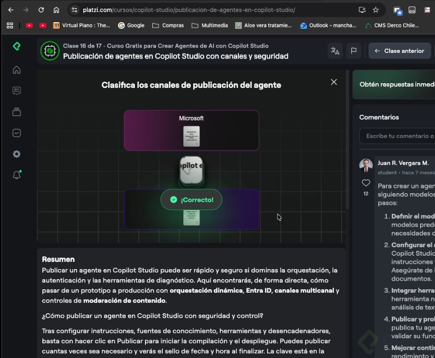Expand the Compras bookmarks folder
The width and height of the screenshot is (435, 358).
click(x=168, y=25)
